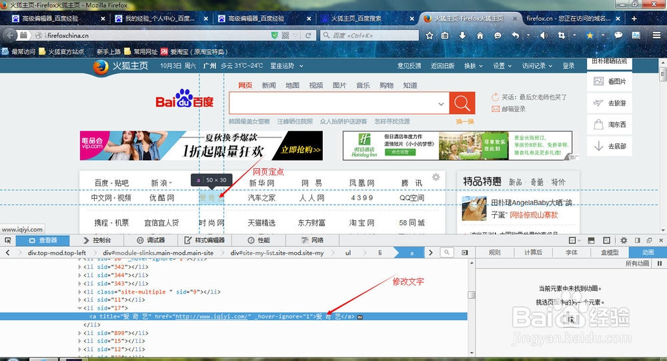This screenshot has width=667, height=361.
Task: Click the green shield security icon in address bar
Action: [x=275, y=35]
